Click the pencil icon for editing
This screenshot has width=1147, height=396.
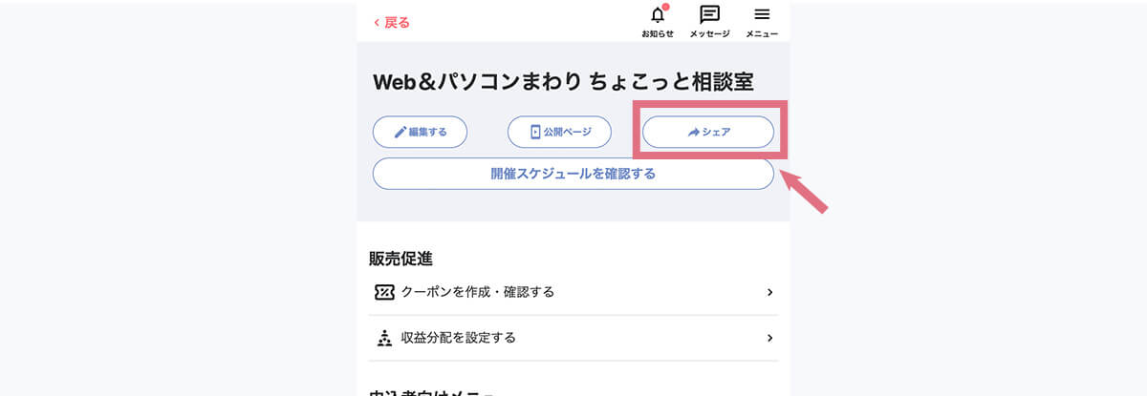tap(400, 132)
